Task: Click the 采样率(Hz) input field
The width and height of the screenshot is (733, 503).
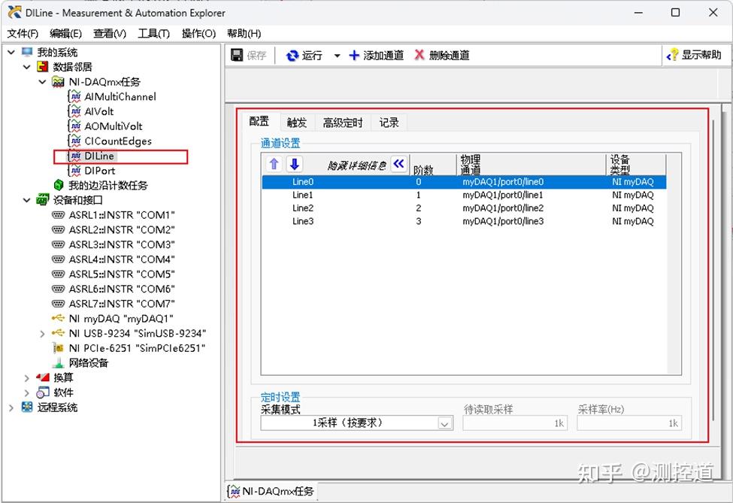Action: coord(629,423)
